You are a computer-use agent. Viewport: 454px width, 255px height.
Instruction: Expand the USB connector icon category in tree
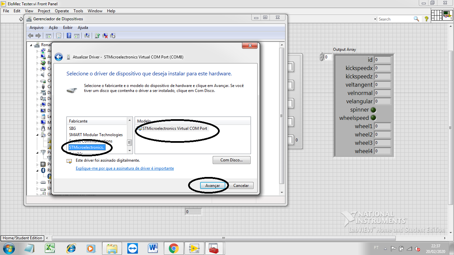coord(38,87)
